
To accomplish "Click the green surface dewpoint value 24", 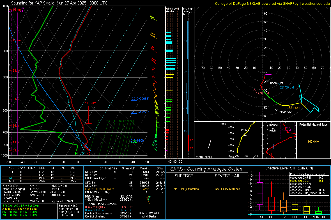I will coord(76,153).
